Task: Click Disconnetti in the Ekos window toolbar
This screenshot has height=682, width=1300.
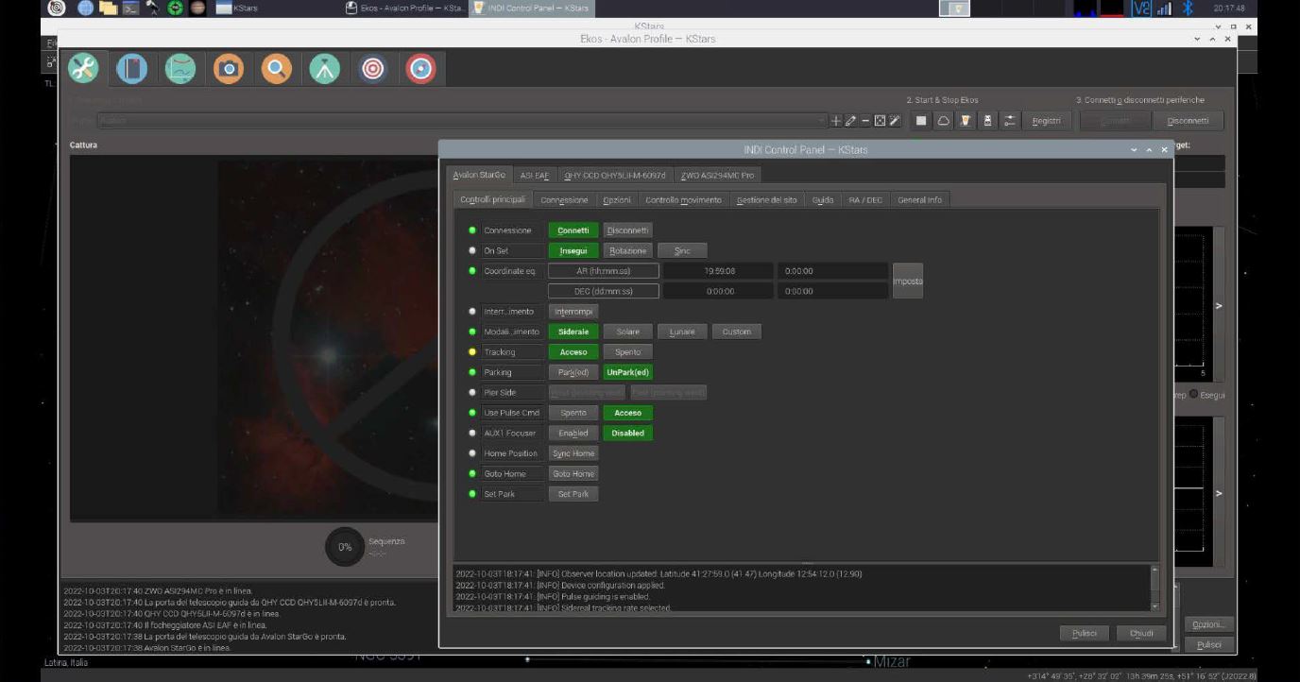Action: [x=1188, y=121]
